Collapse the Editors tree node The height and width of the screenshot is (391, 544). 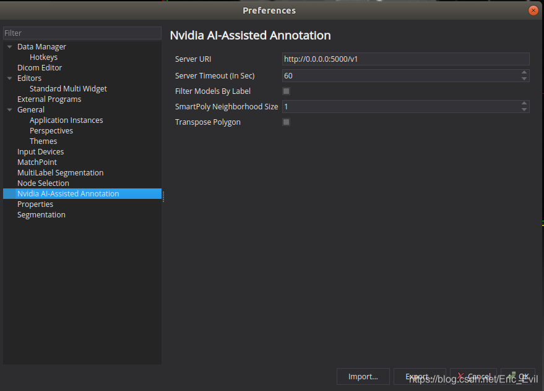10,78
